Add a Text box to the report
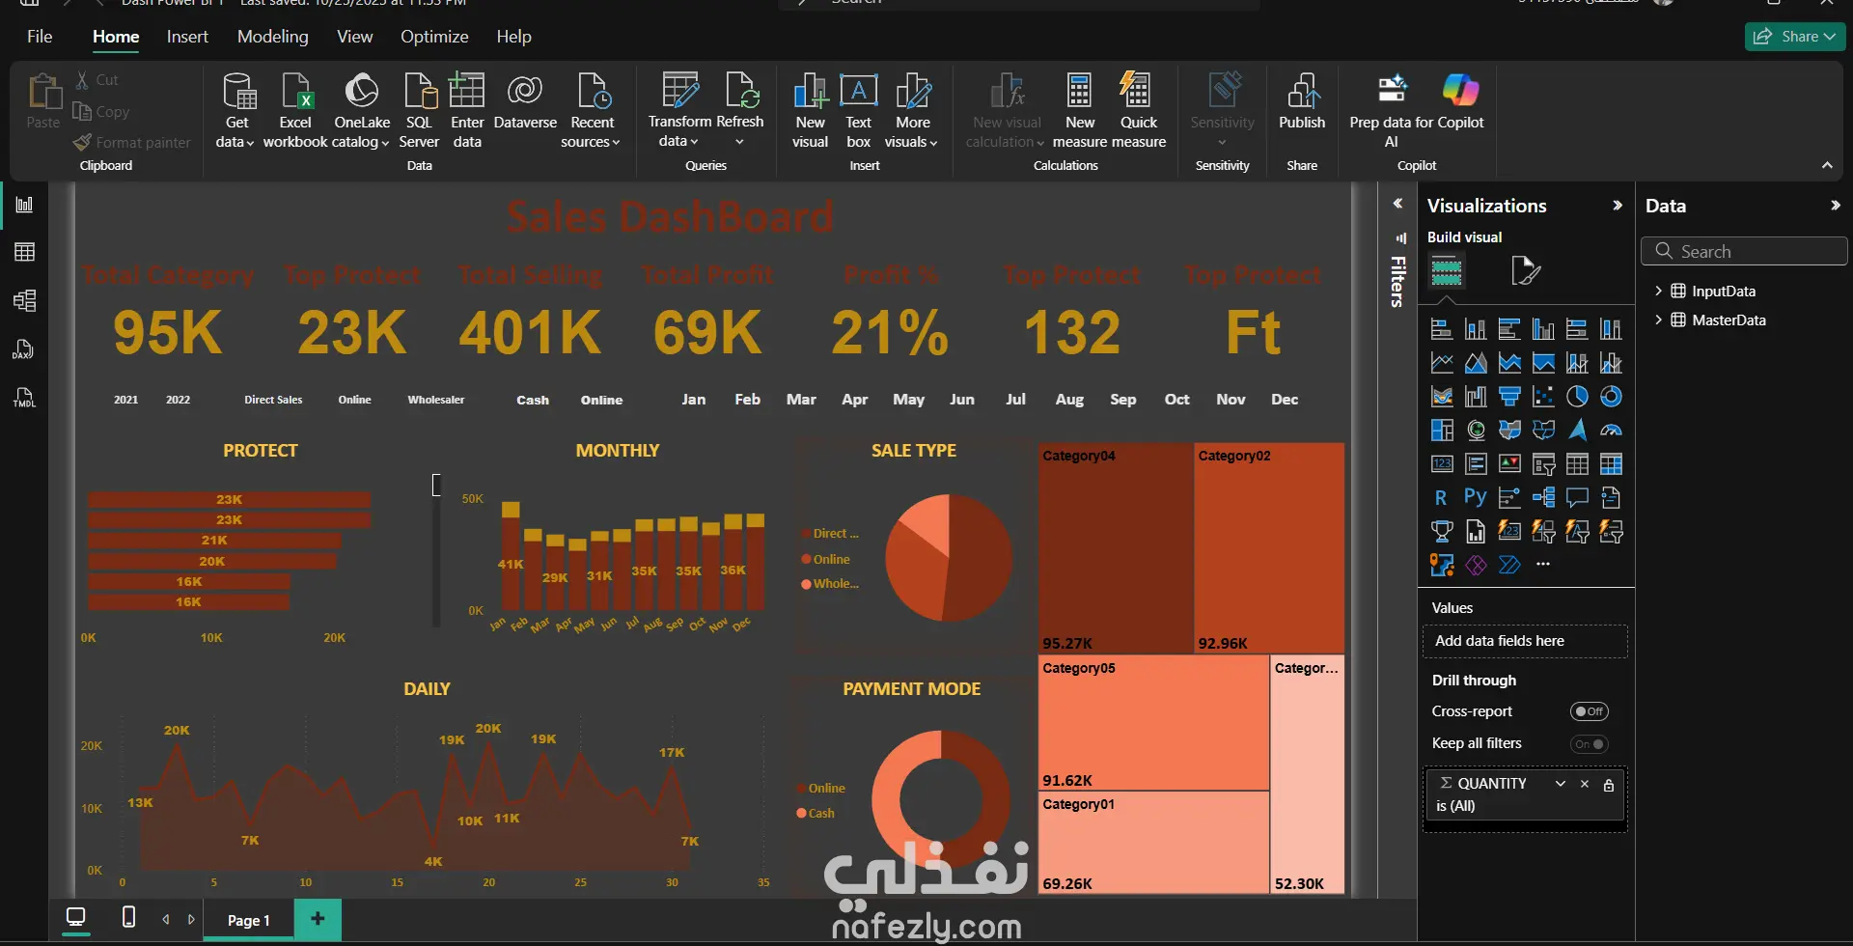The width and height of the screenshot is (1853, 946). pyautogui.click(x=858, y=111)
